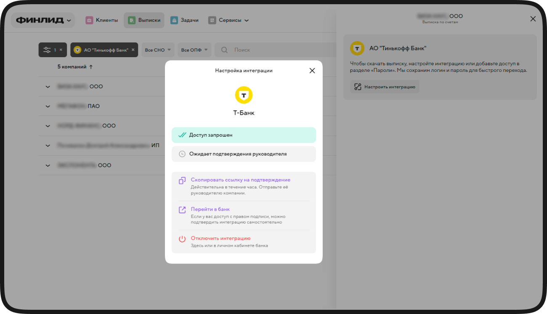547x314 pixels.
Task: Click Отключить интеграцию link
Action: [x=221, y=238]
